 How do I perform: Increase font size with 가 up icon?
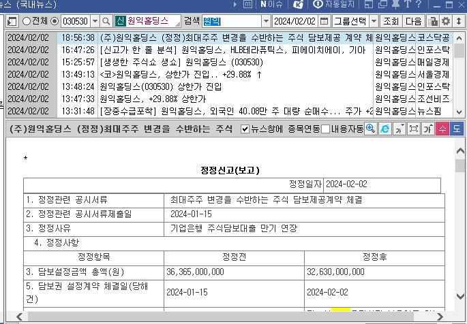tap(428, 129)
